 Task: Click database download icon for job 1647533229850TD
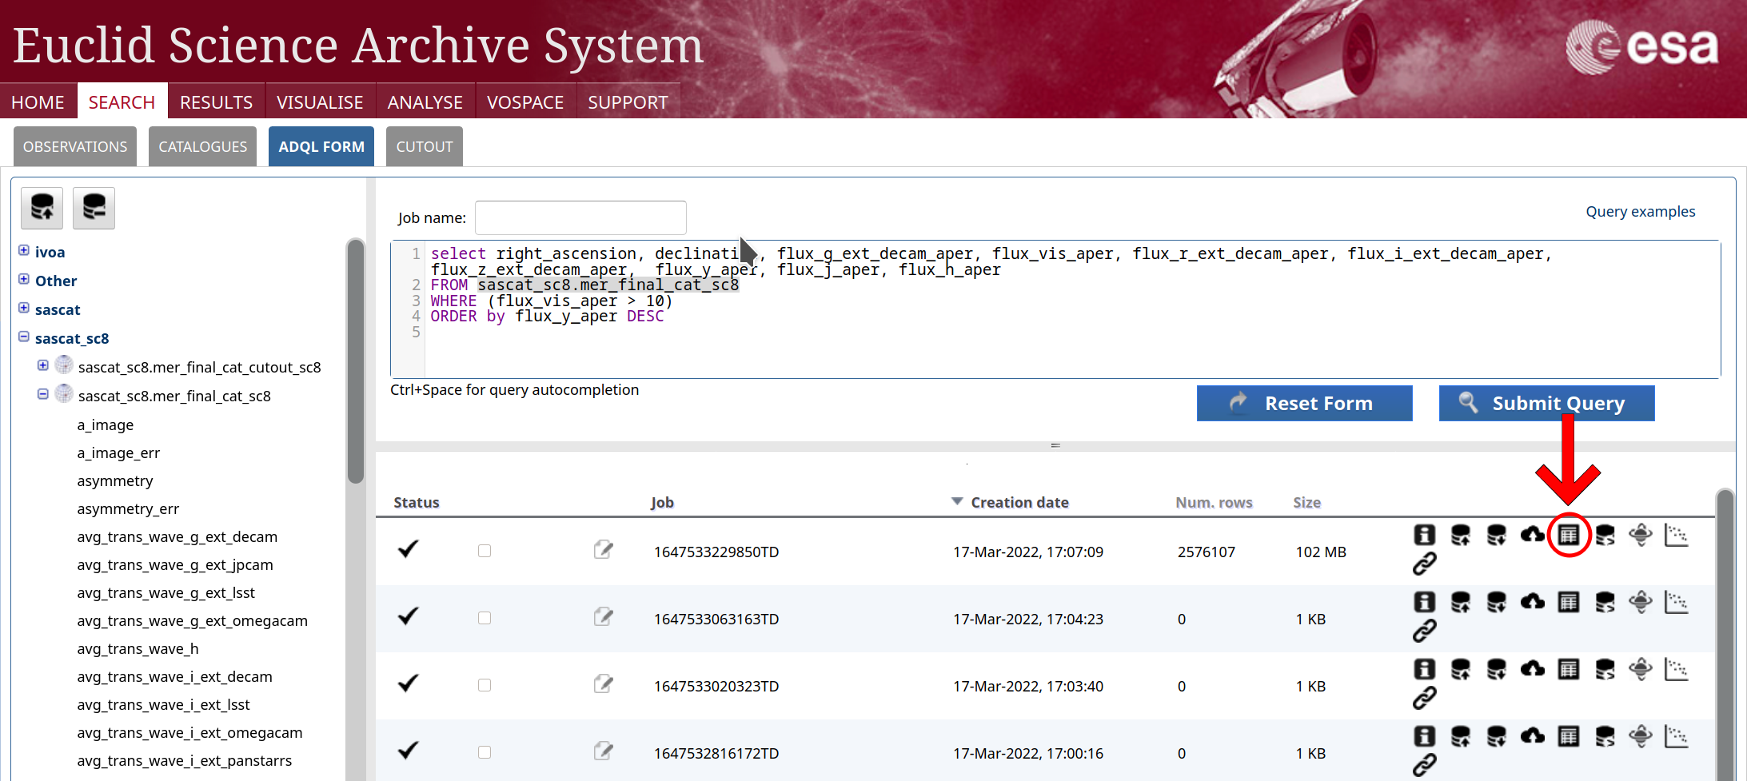pyautogui.click(x=1496, y=535)
